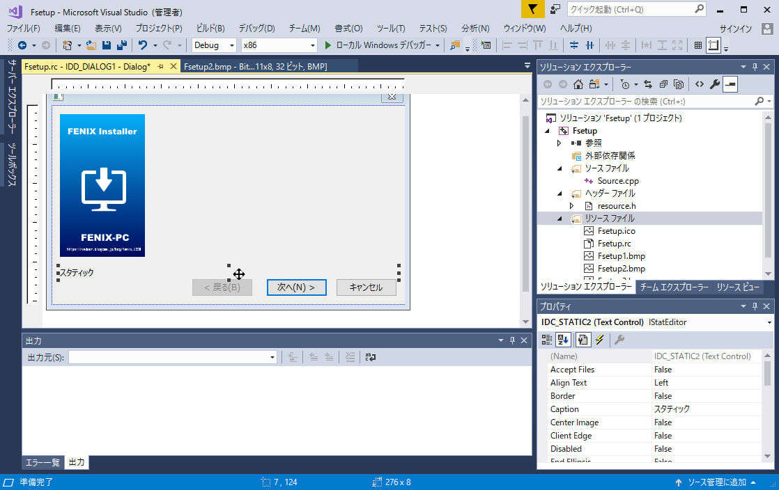The width and height of the screenshot is (779, 490).
Task: Switch Properties to Categorized view
Action: click(546, 340)
